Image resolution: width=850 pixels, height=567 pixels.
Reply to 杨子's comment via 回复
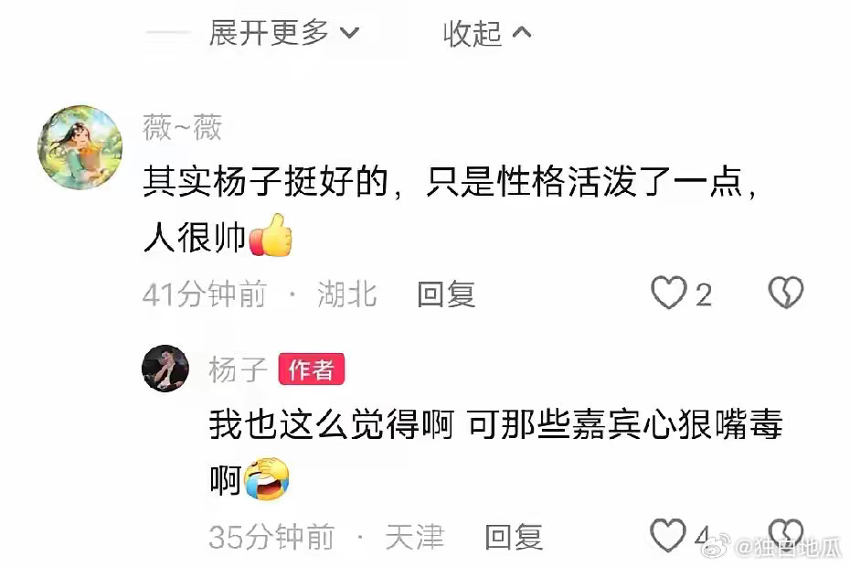[514, 537]
